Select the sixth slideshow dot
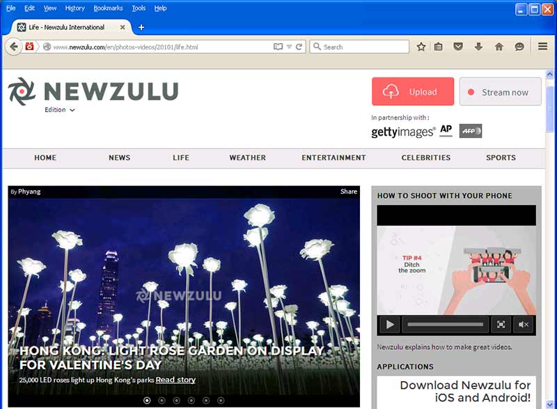557x409 pixels. (221, 401)
